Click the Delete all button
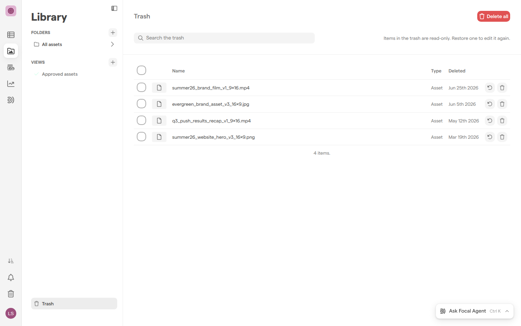The image size is (521, 326). coord(494,16)
